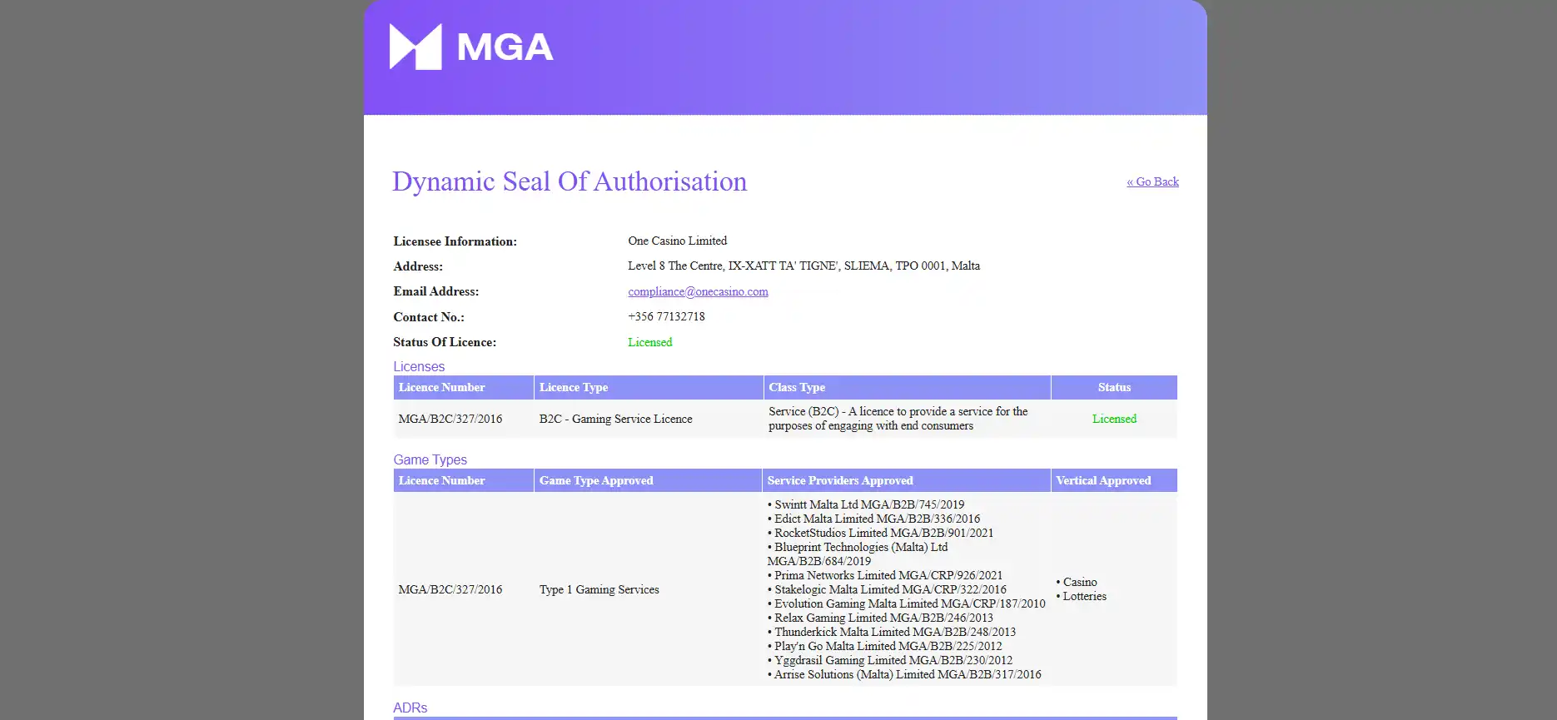Click the ADRs section heading
This screenshot has width=1557, height=720.
pos(410,708)
